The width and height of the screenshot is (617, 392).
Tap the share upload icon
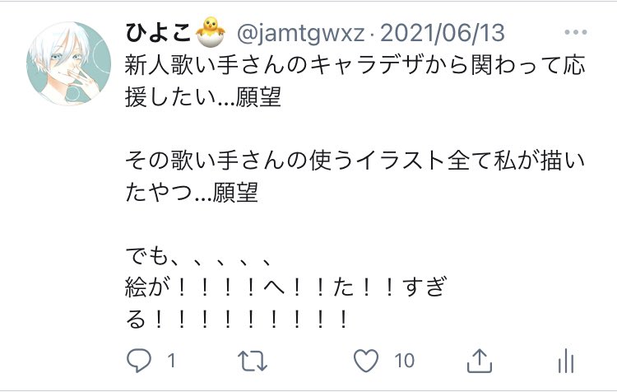coord(480,361)
